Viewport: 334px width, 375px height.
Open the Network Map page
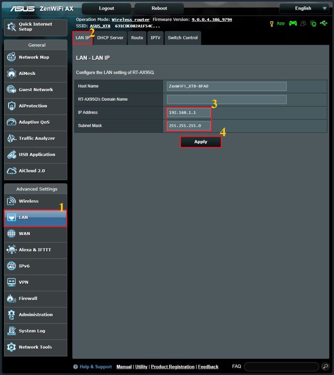click(35, 57)
